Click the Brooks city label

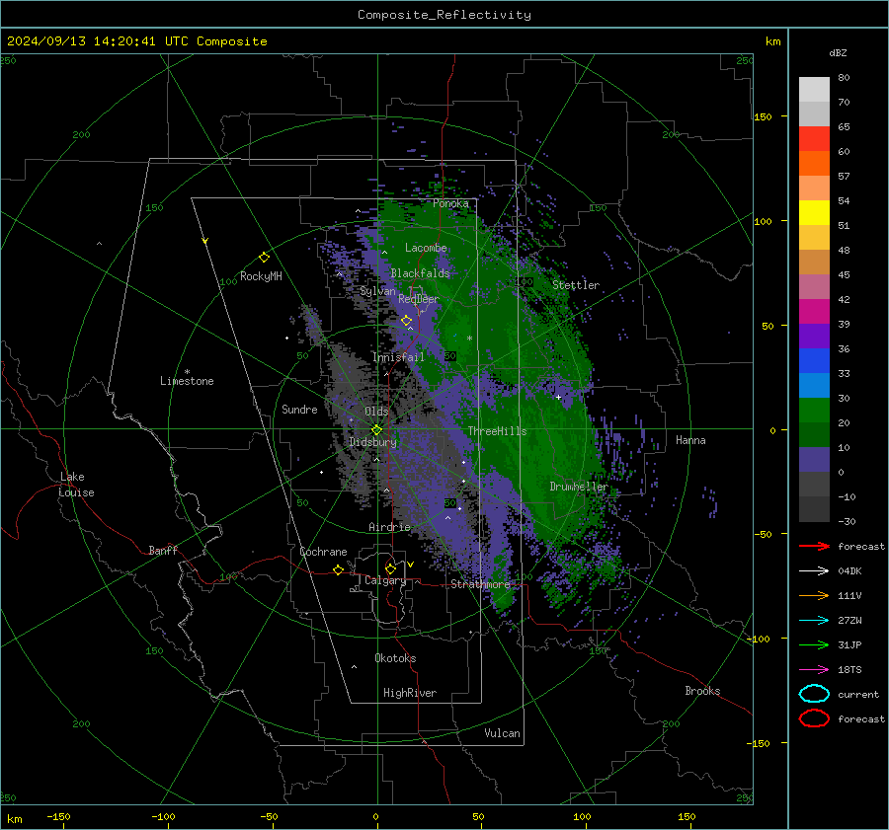pos(702,691)
